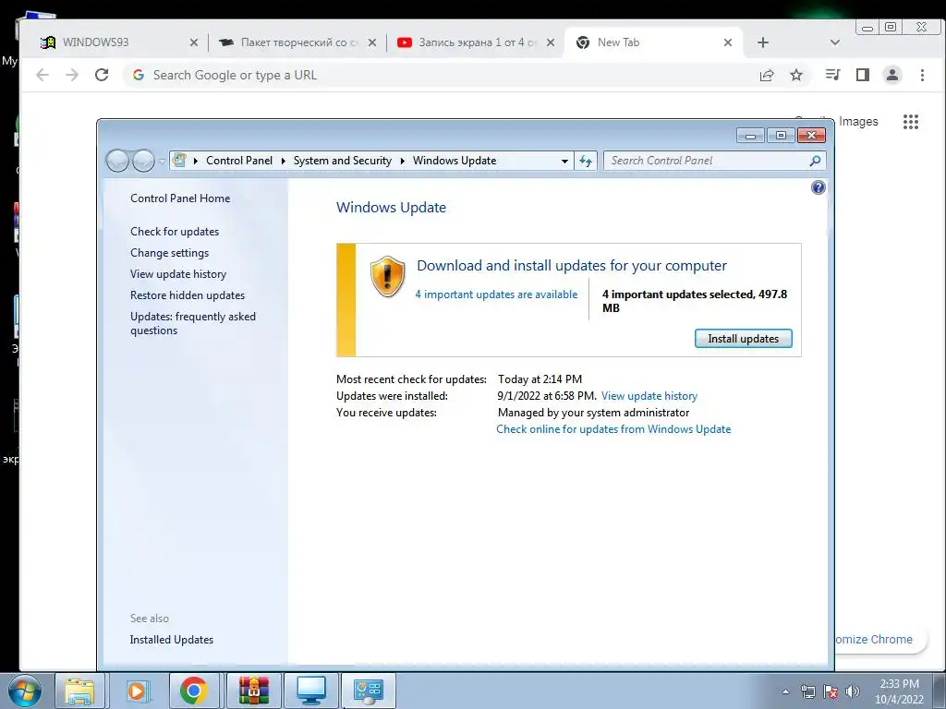Open the WinRAR taskbar icon

[x=253, y=691]
